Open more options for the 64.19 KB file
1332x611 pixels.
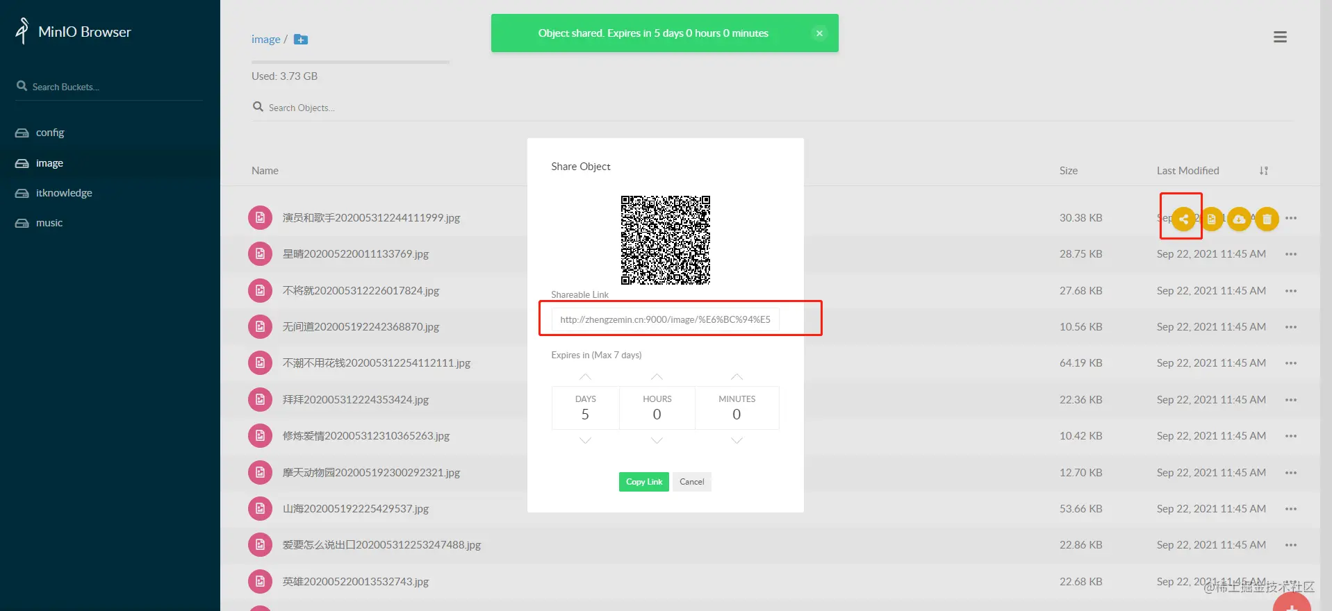[x=1291, y=362]
